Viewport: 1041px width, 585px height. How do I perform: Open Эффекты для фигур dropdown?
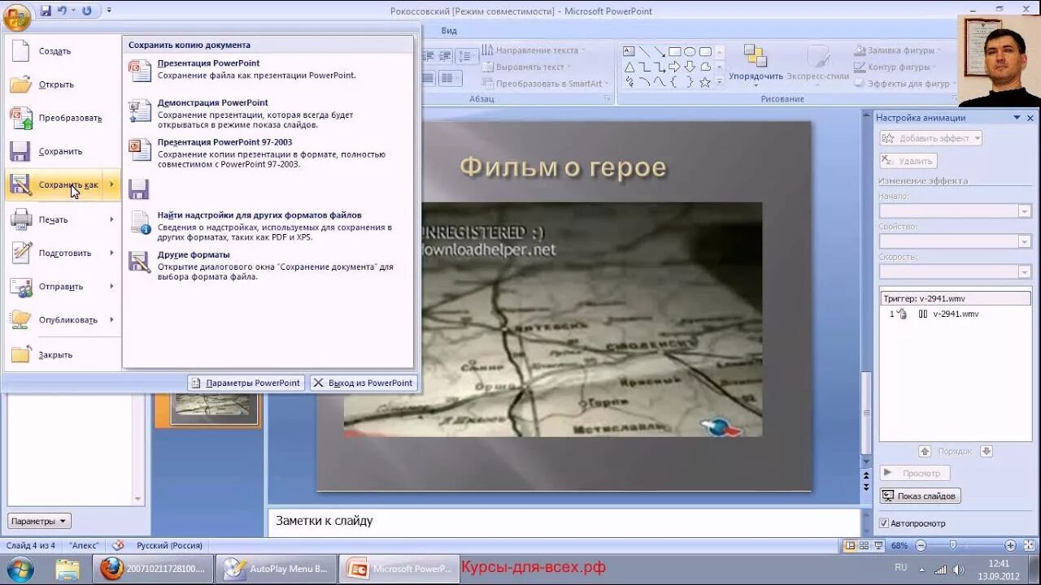[905, 84]
